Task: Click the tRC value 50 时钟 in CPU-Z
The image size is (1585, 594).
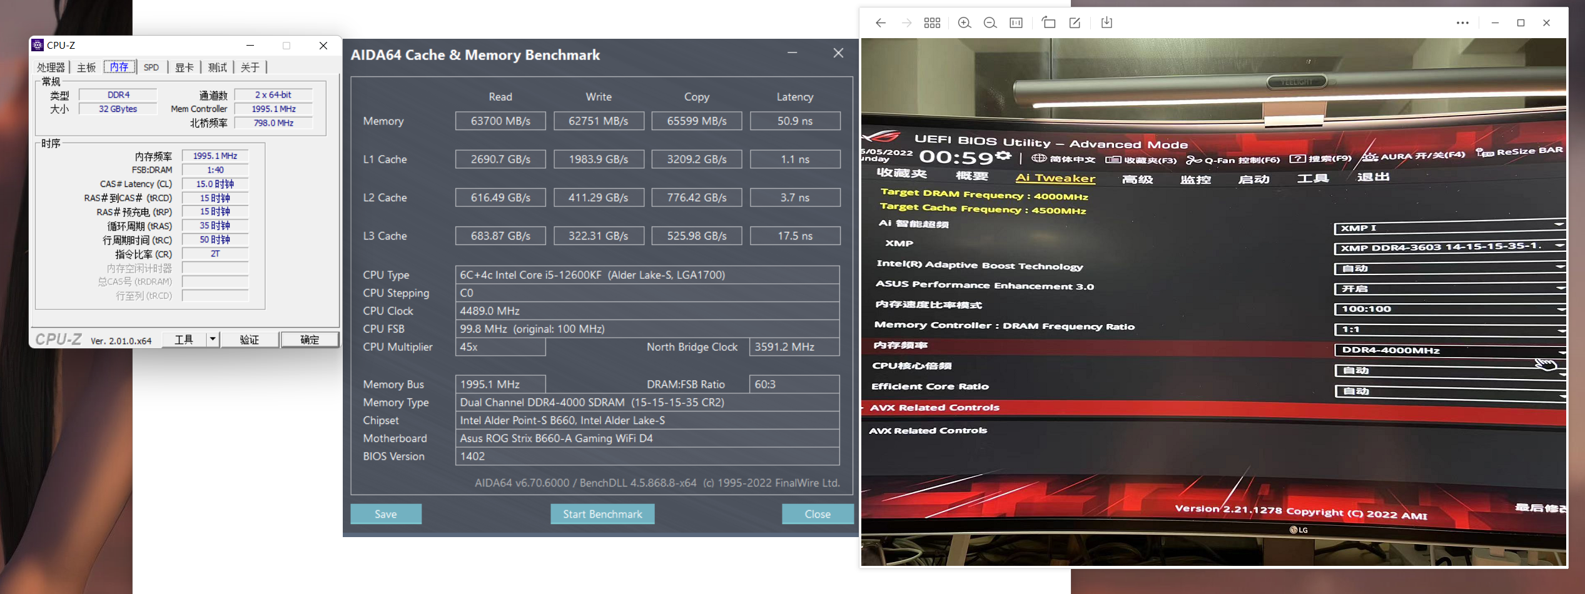Action: tap(215, 239)
